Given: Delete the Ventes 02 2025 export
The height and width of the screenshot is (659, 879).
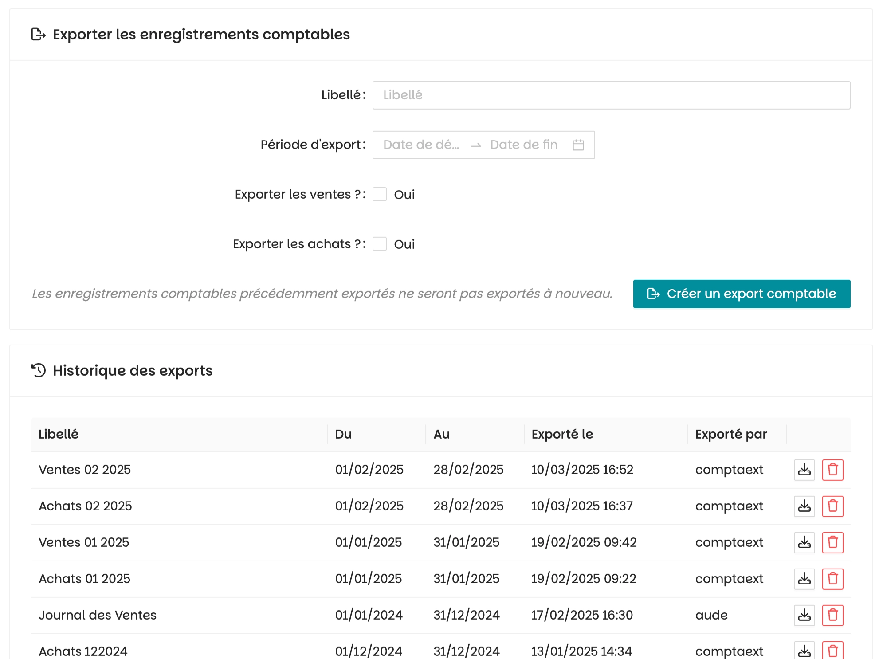Looking at the screenshot, I should click(x=832, y=470).
